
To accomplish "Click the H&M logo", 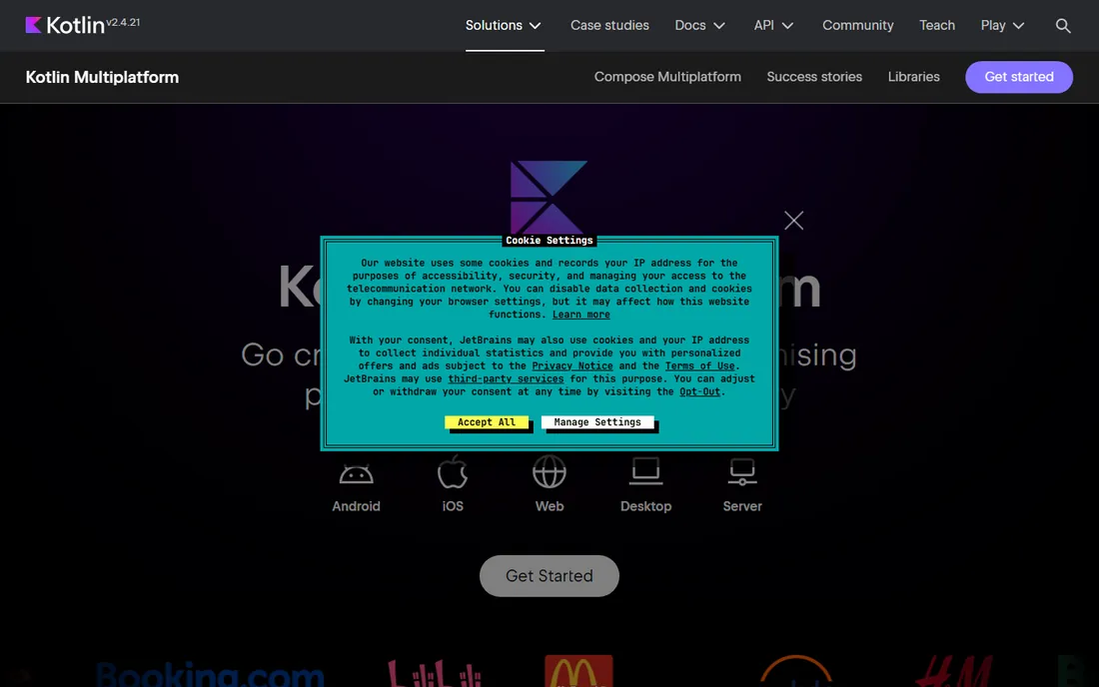I will [954, 671].
